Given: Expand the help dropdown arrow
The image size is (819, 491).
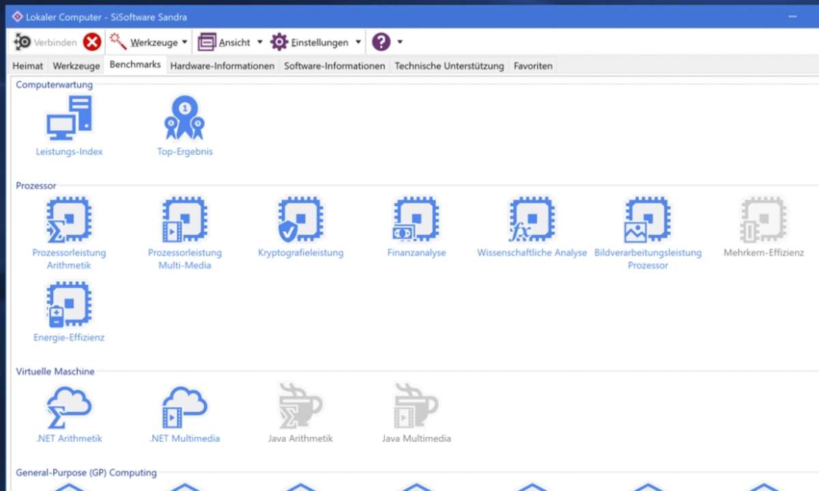Looking at the screenshot, I should tap(400, 42).
